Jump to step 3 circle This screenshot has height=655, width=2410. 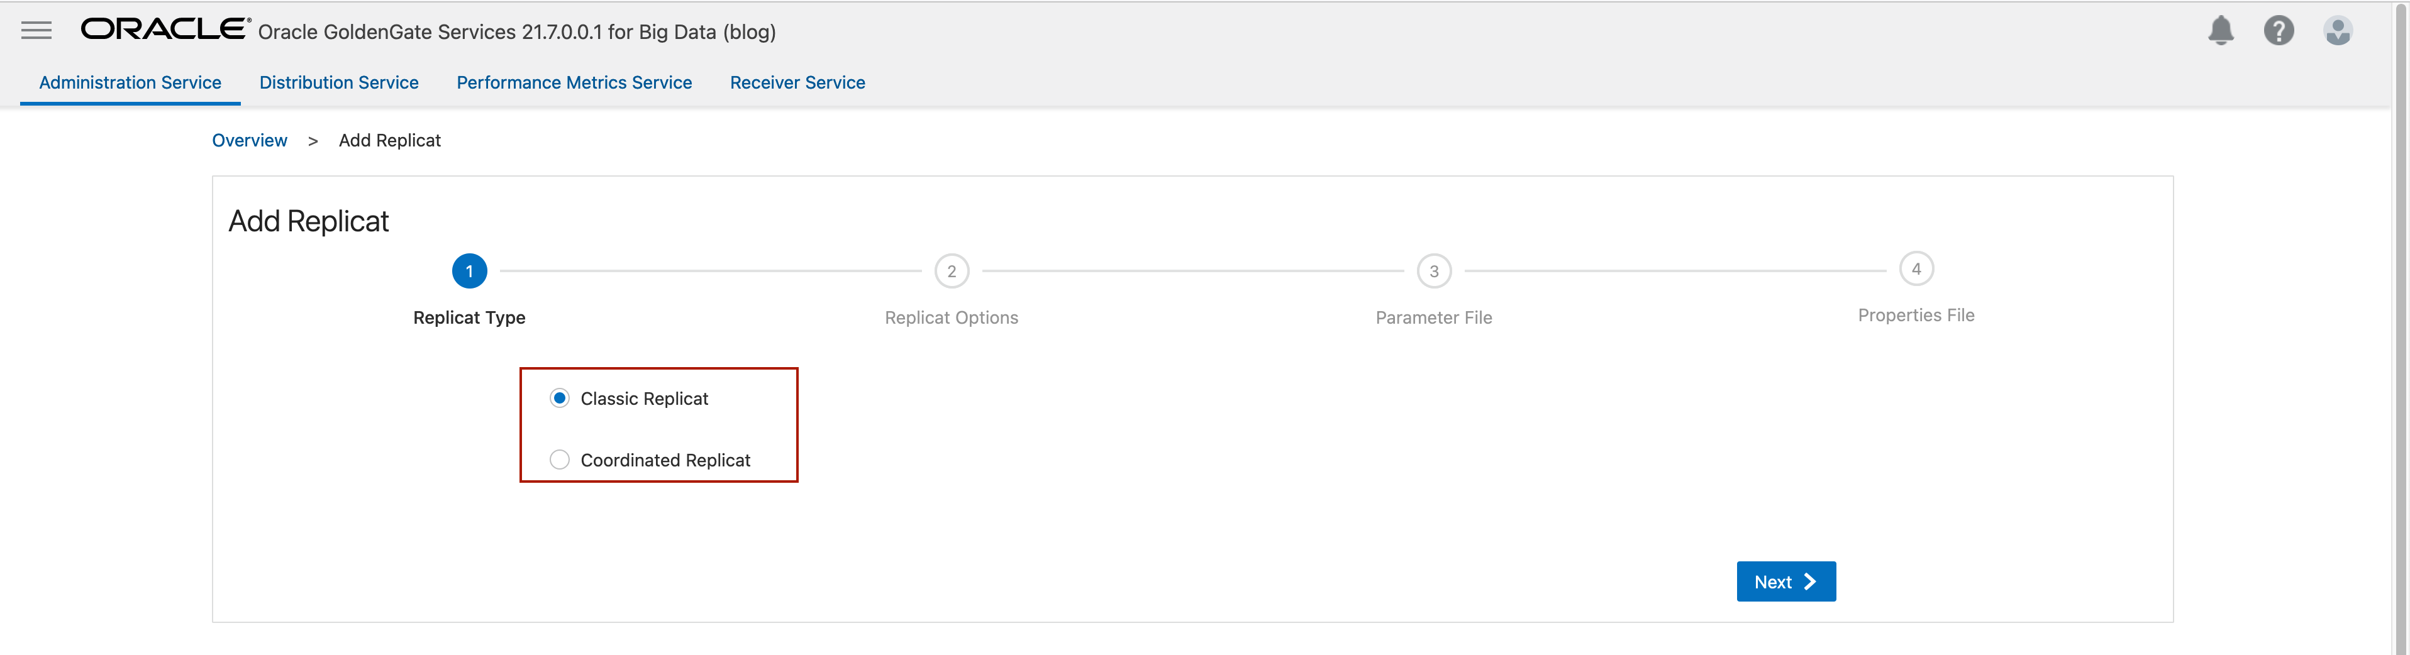pyautogui.click(x=1433, y=272)
